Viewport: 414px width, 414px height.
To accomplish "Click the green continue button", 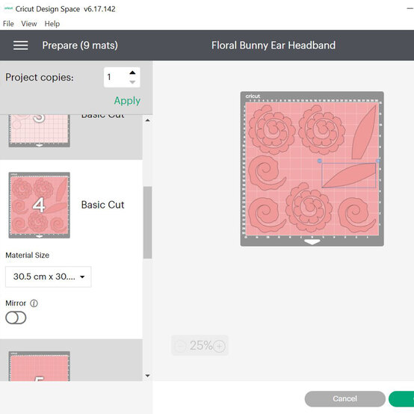I will [x=401, y=399].
